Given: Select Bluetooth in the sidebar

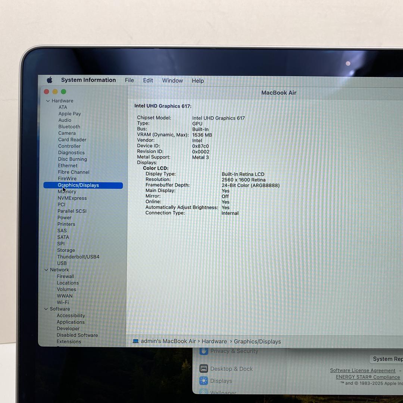Looking at the screenshot, I should [x=69, y=126].
